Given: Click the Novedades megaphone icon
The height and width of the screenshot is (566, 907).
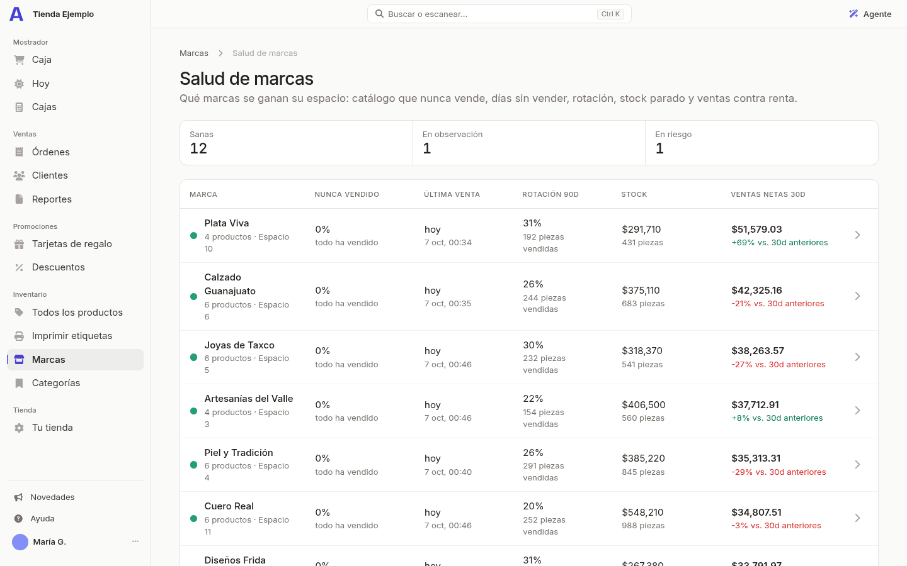Looking at the screenshot, I should (x=18, y=497).
